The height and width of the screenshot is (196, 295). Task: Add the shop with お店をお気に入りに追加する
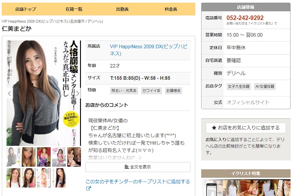[x=245, y=128]
